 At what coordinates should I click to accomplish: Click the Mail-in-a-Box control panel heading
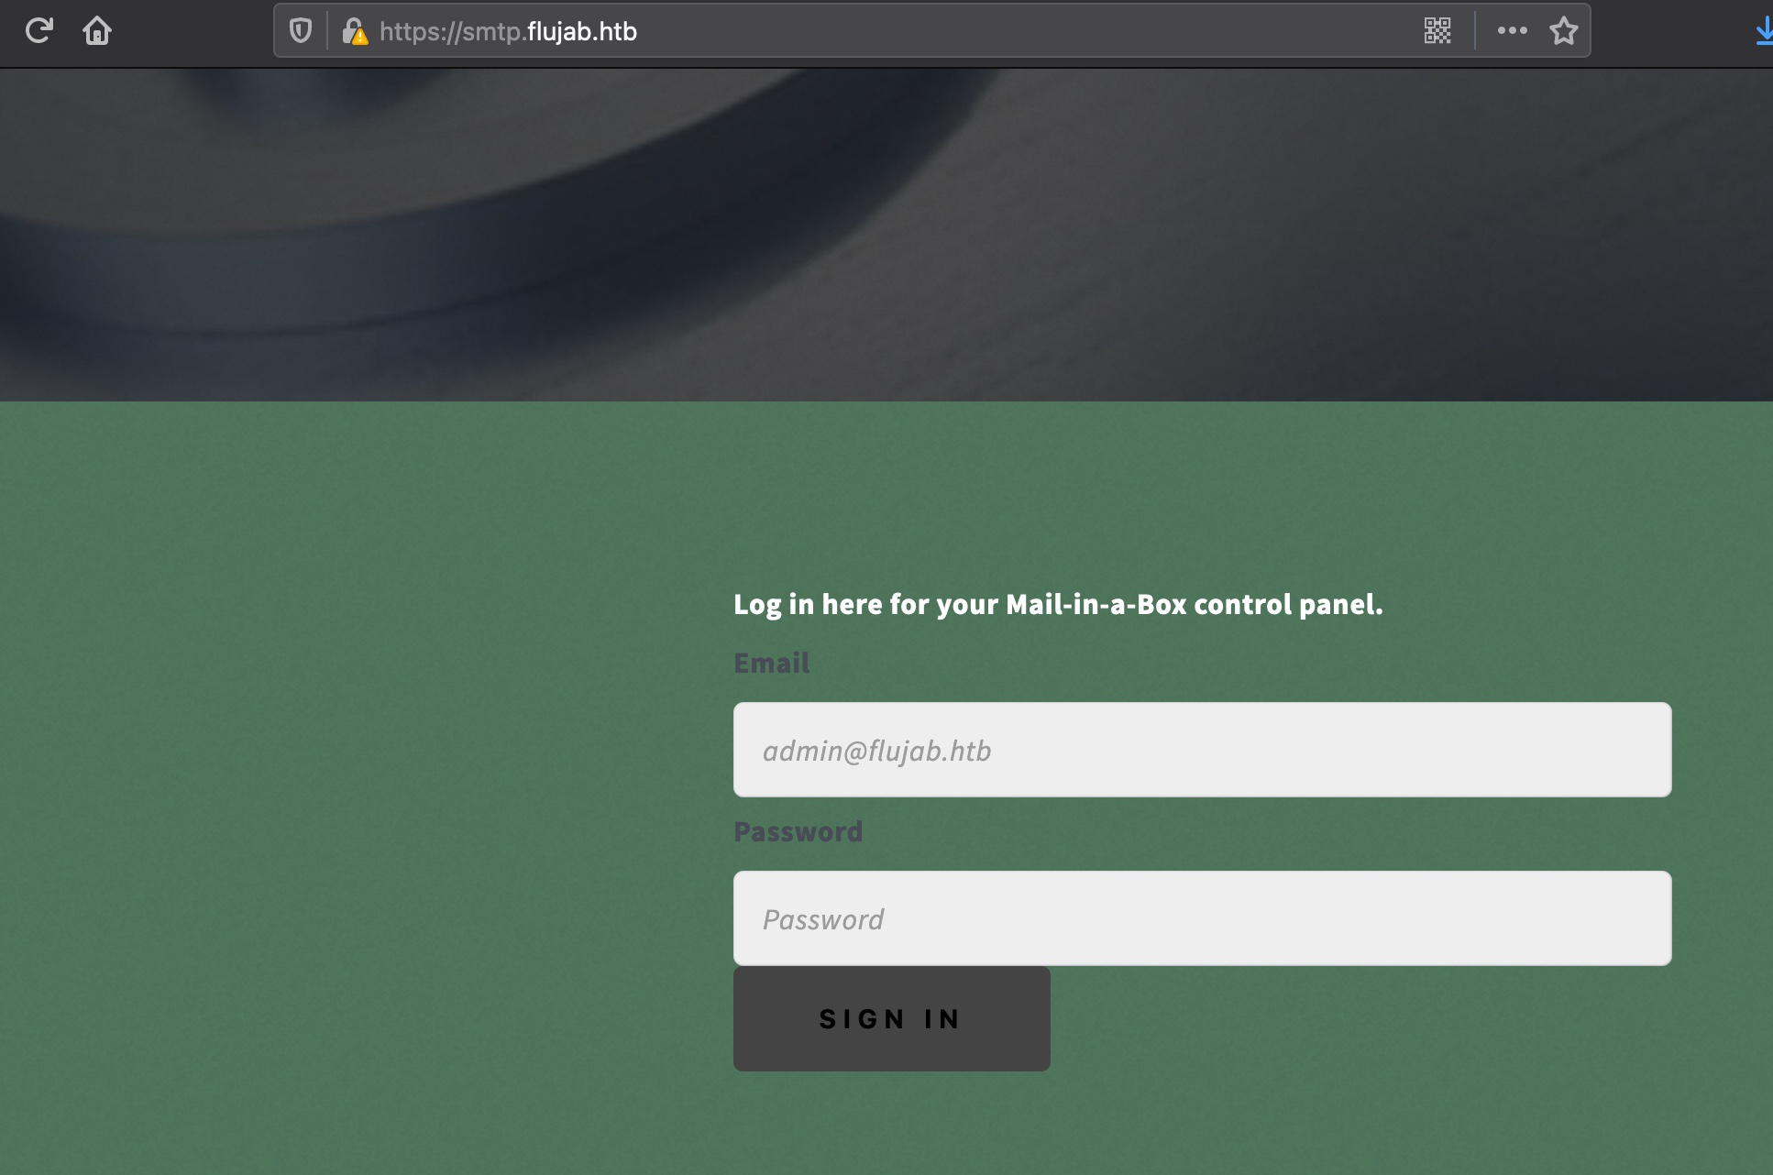(x=1057, y=605)
